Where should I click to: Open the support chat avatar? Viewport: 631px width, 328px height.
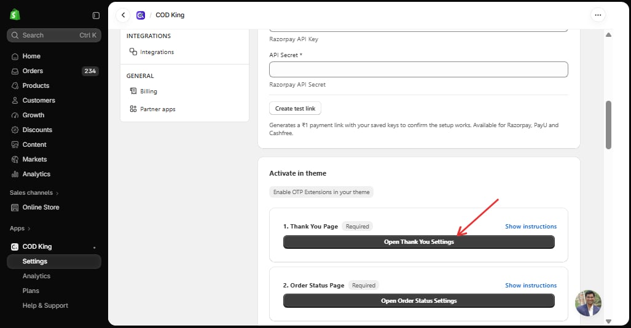pyautogui.click(x=588, y=303)
